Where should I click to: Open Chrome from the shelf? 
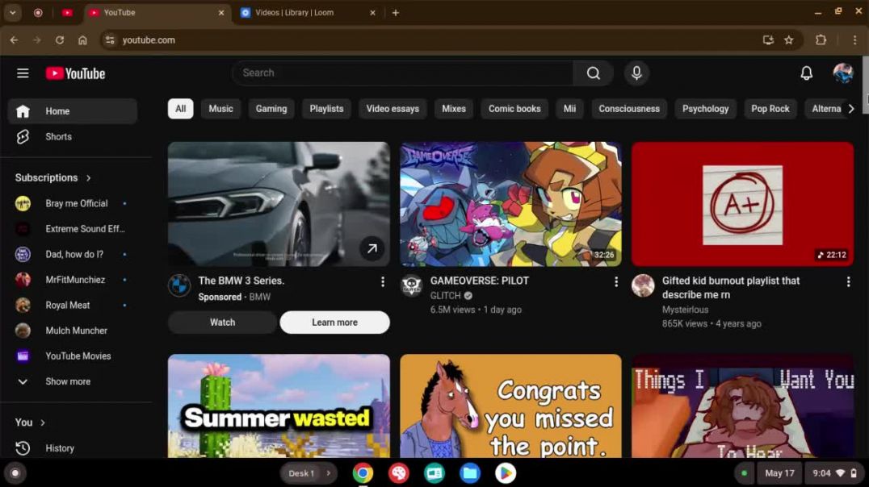click(x=363, y=473)
